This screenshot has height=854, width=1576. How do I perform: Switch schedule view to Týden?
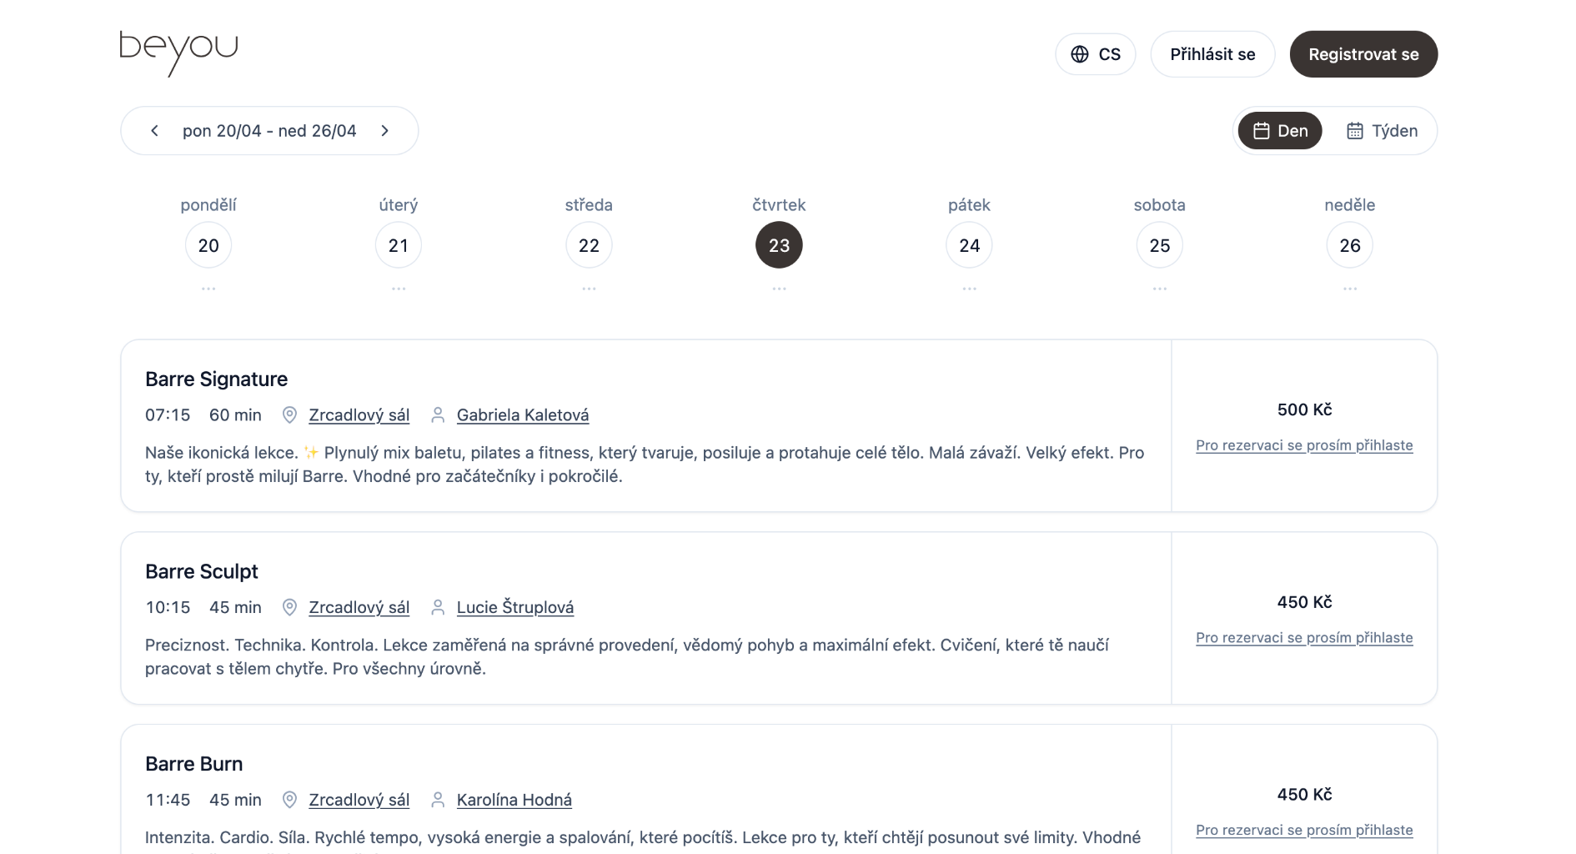pyautogui.click(x=1383, y=130)
